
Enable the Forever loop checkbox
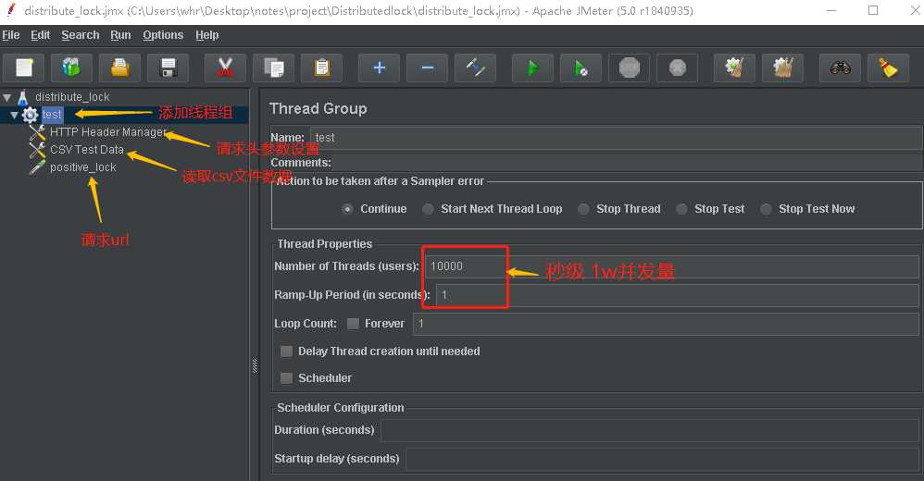coord(353,323)
